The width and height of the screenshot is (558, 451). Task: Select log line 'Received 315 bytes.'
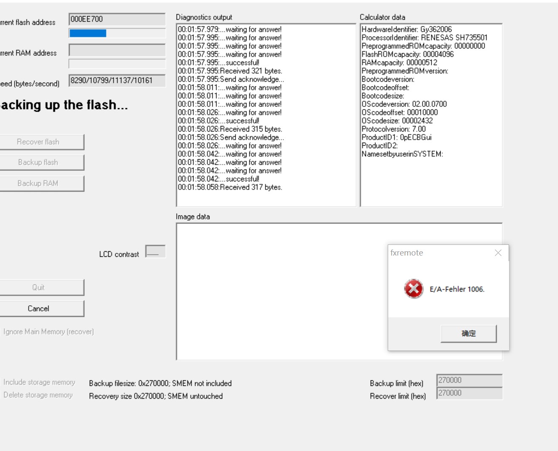pos(230,129)
